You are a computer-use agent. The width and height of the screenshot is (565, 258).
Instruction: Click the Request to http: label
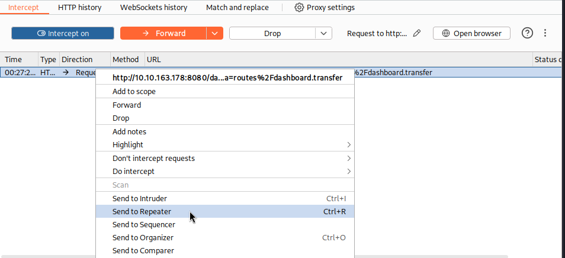tap(377, 34)
